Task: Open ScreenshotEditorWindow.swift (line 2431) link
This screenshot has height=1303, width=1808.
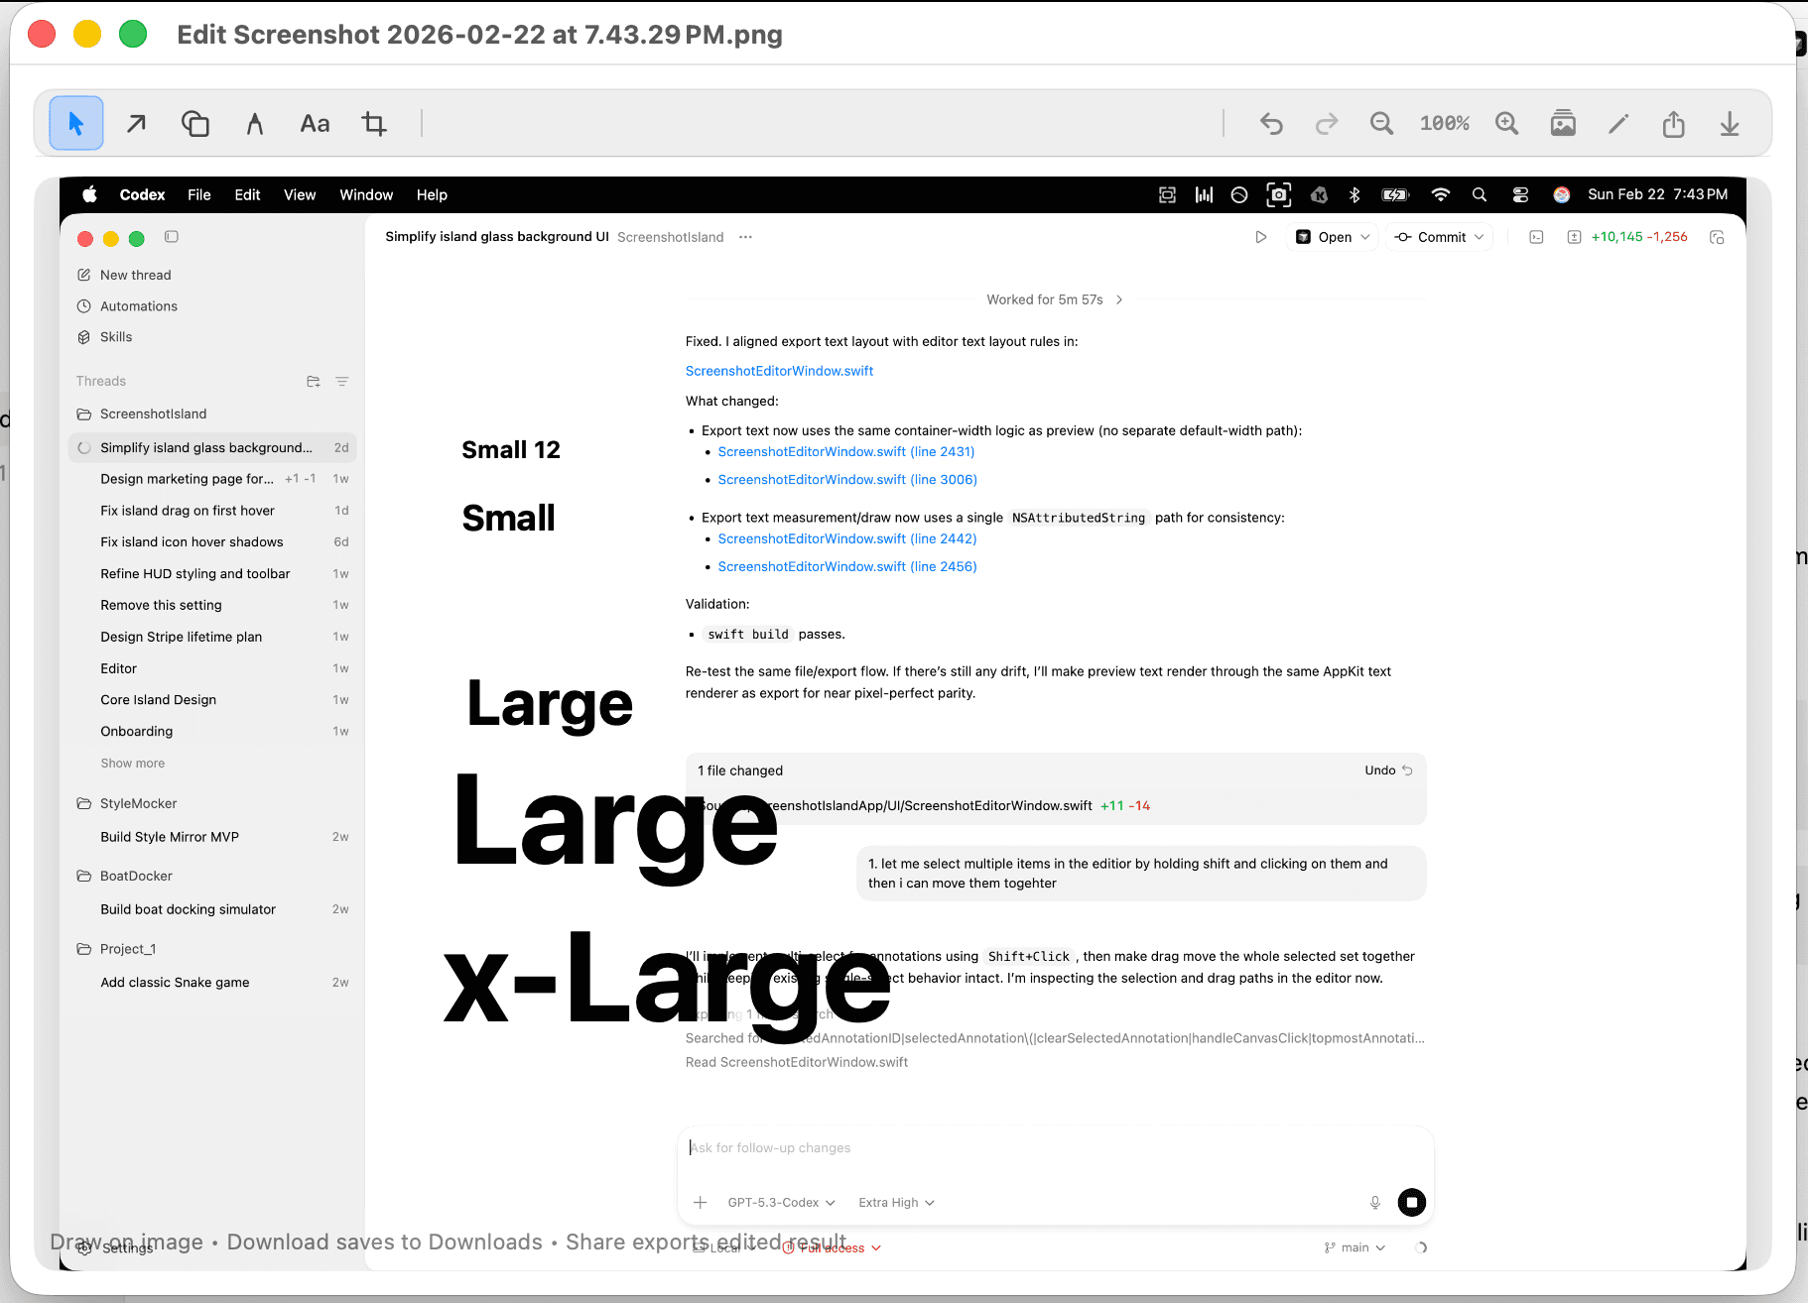Action: pyautogui.click(x=845, y=451)
